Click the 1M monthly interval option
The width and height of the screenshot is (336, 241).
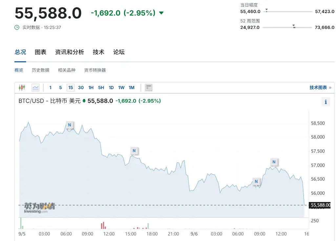click(x=132, y=88)
